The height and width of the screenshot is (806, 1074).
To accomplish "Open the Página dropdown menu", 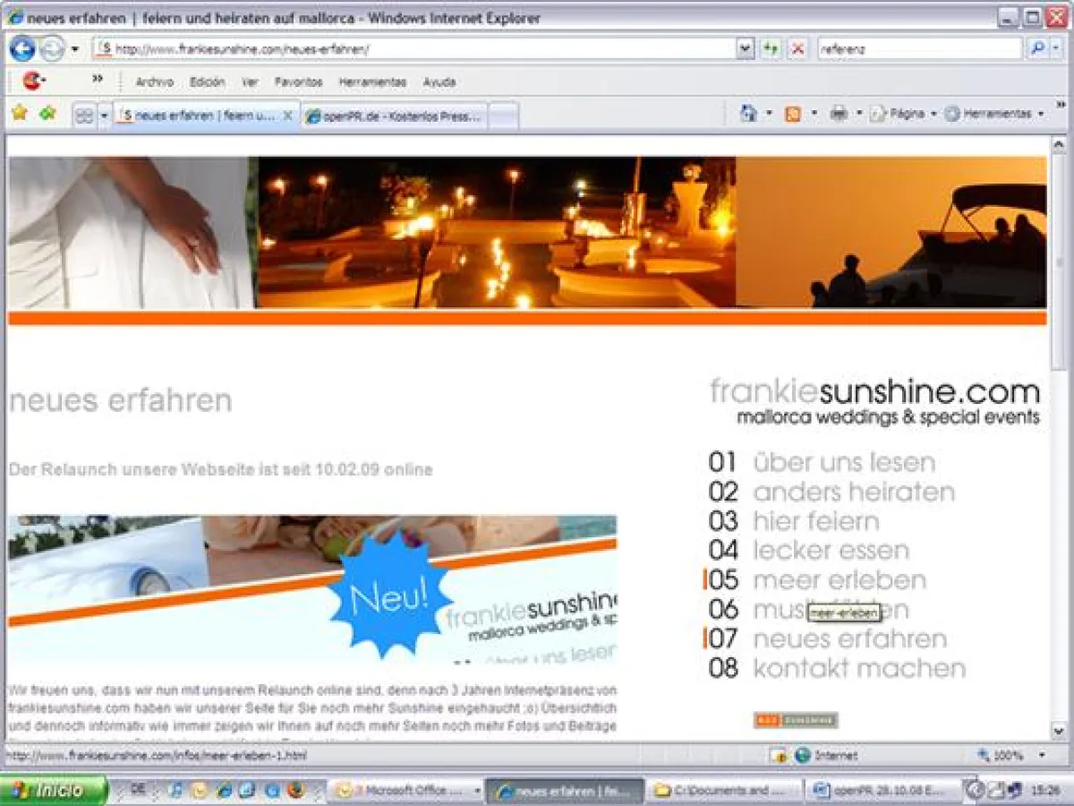I will tap(907, 114).
